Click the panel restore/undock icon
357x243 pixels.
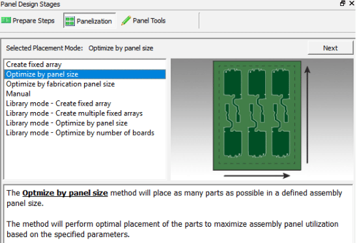point(343,3)
